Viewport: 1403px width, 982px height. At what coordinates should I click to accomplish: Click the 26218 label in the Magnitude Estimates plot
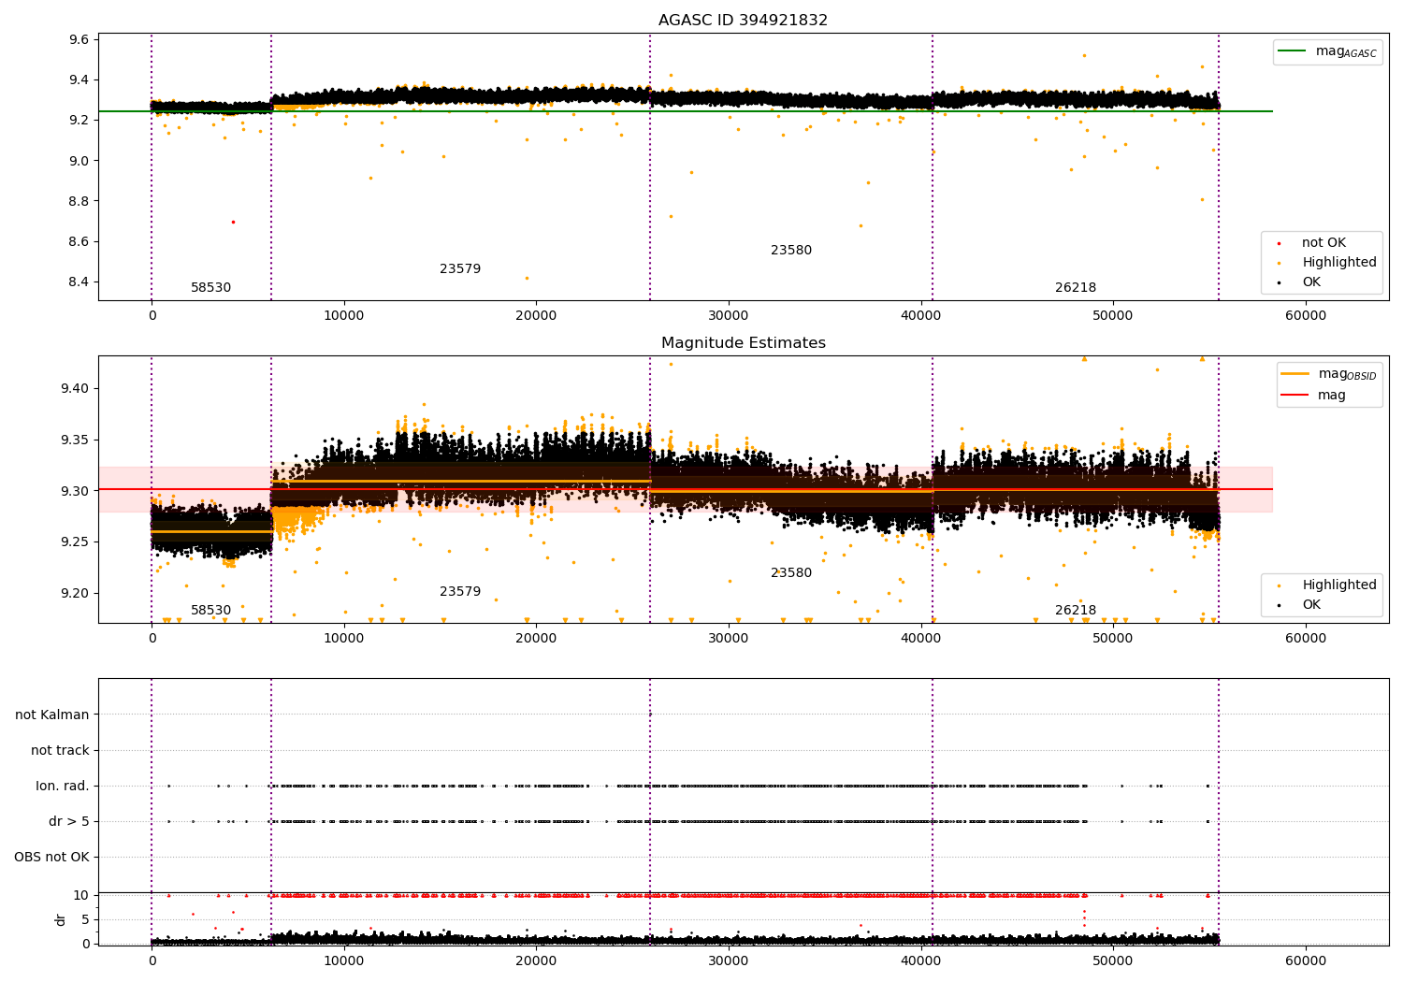[x=1076, y=611]
